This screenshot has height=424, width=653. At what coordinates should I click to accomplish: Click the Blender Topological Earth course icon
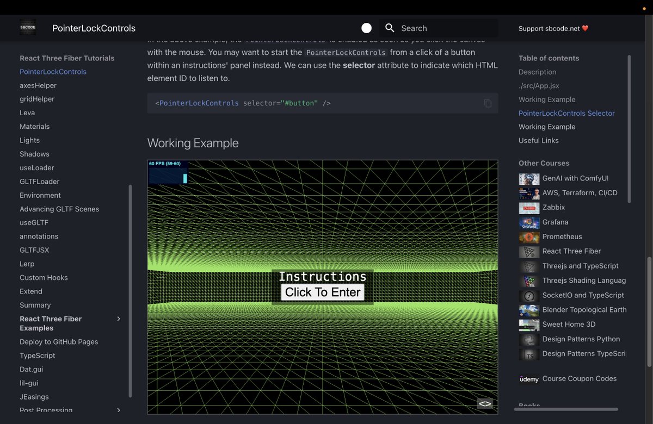[x=529, y=310]
